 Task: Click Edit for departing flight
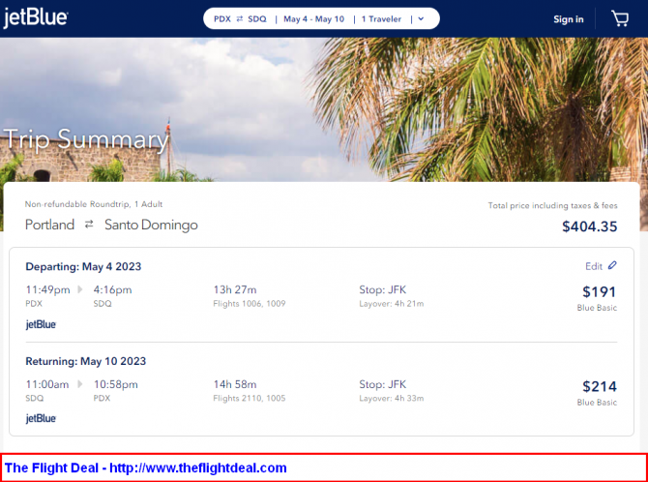click(x=594, y=266)
